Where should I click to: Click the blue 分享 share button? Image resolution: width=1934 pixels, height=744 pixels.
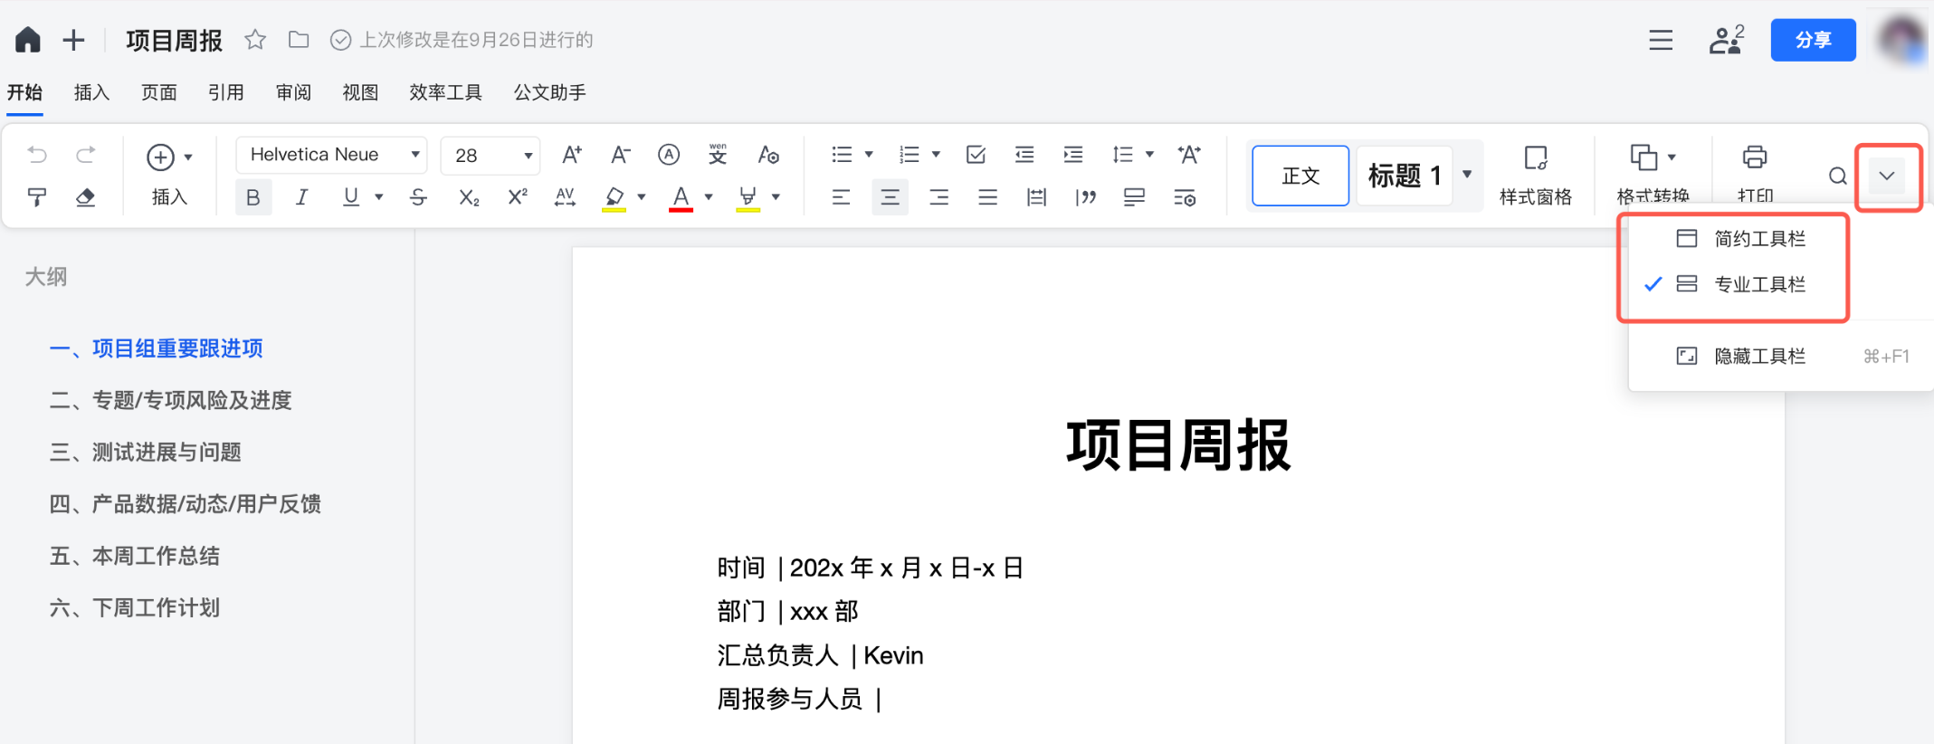pyautogui.click(x=1813, y=40)
